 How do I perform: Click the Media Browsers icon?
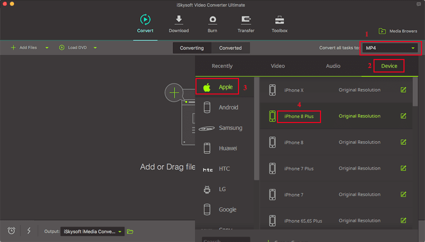382,31
